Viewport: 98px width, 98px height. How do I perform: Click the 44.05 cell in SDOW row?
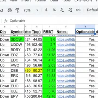tap(37, 39)
